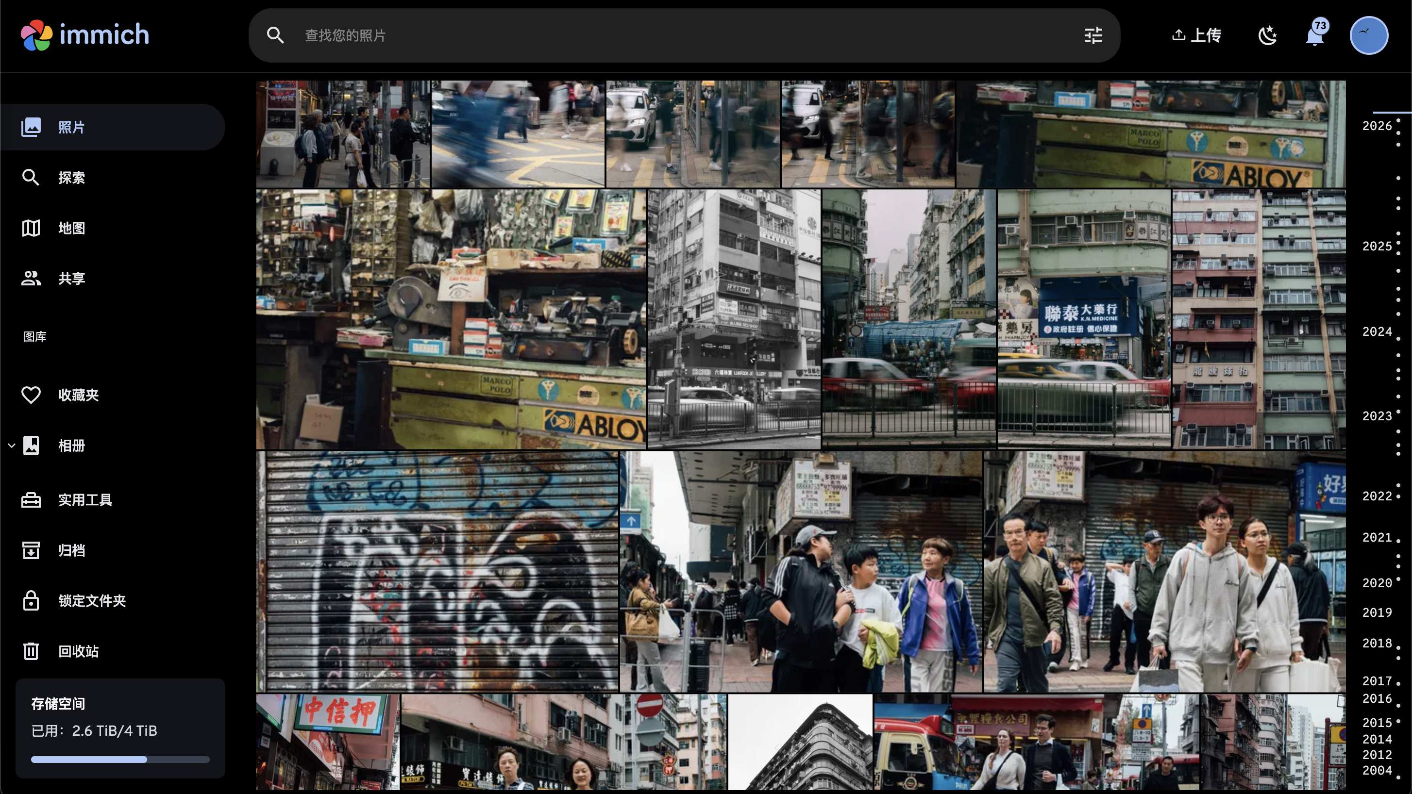Open search filter options icon
The image size is (1412, 794).
(x=1093, y=35)
